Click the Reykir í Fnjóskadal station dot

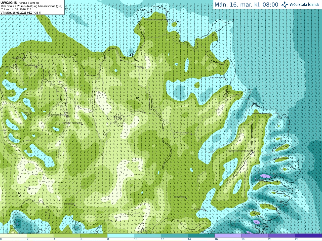tap(82, 124)
